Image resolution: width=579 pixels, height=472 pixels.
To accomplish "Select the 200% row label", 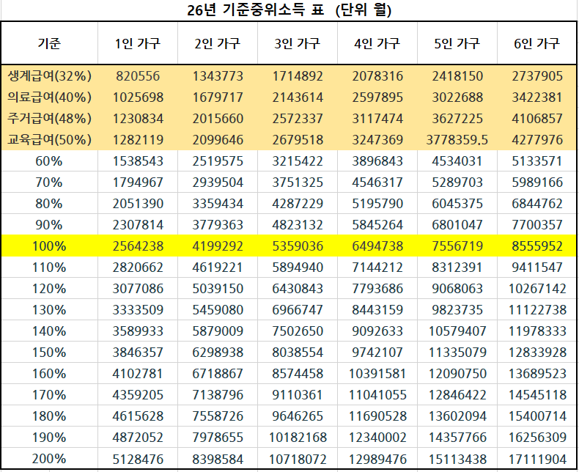I will point(49,459).
